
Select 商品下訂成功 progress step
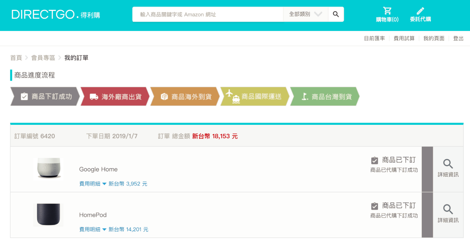(45, 97)
